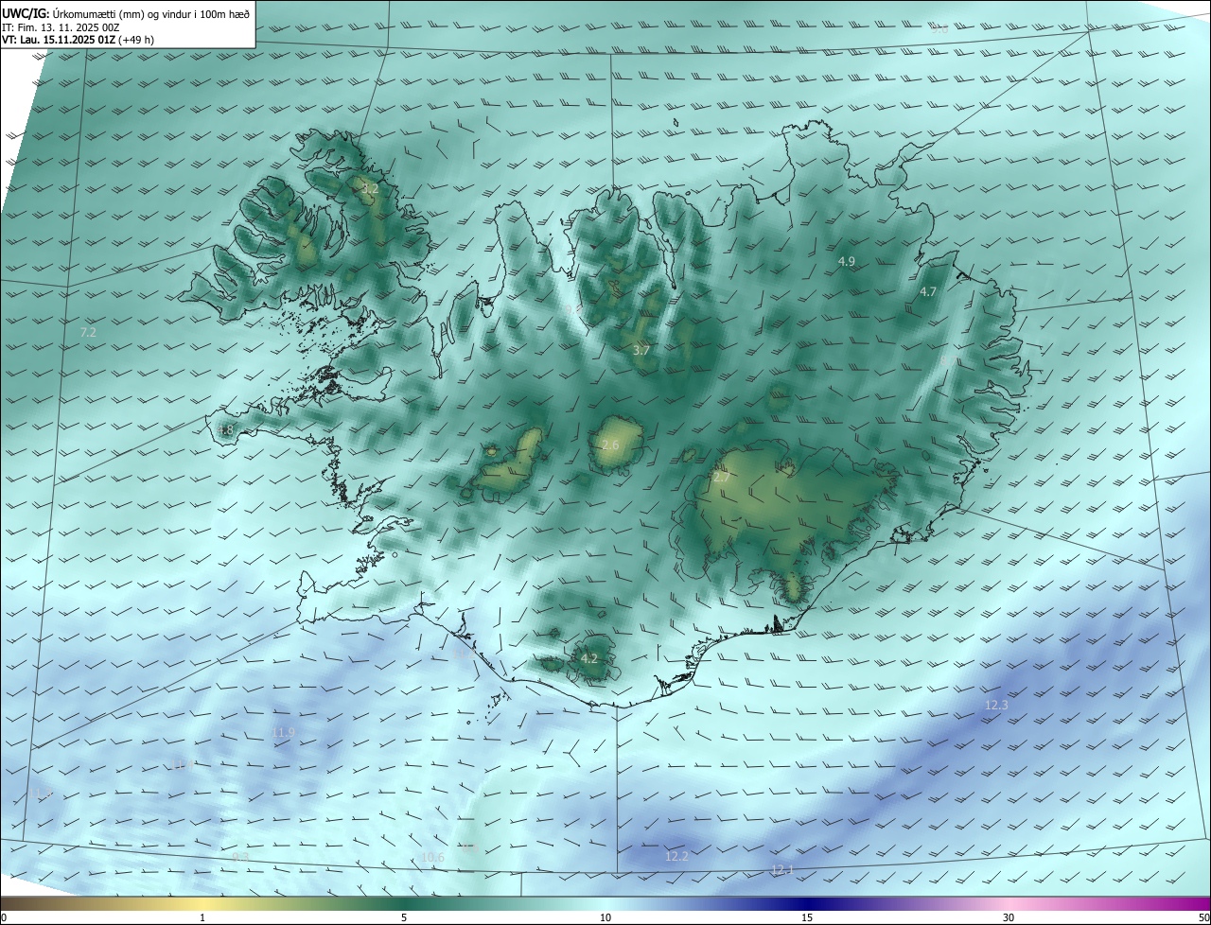Click the value 12.2 near the bottom edge

point(677,857)
